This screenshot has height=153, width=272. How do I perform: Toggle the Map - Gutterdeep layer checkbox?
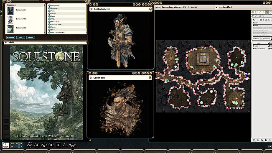253,49
